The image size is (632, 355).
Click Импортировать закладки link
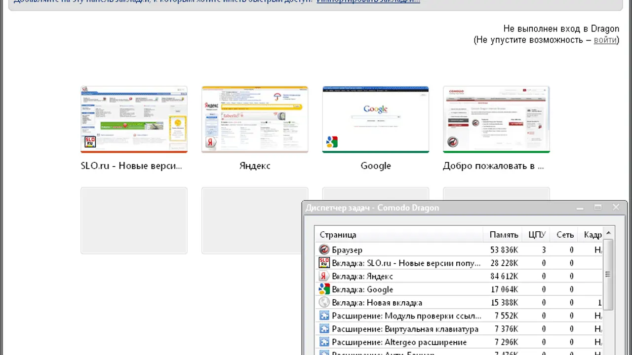[x=368, y=1]
